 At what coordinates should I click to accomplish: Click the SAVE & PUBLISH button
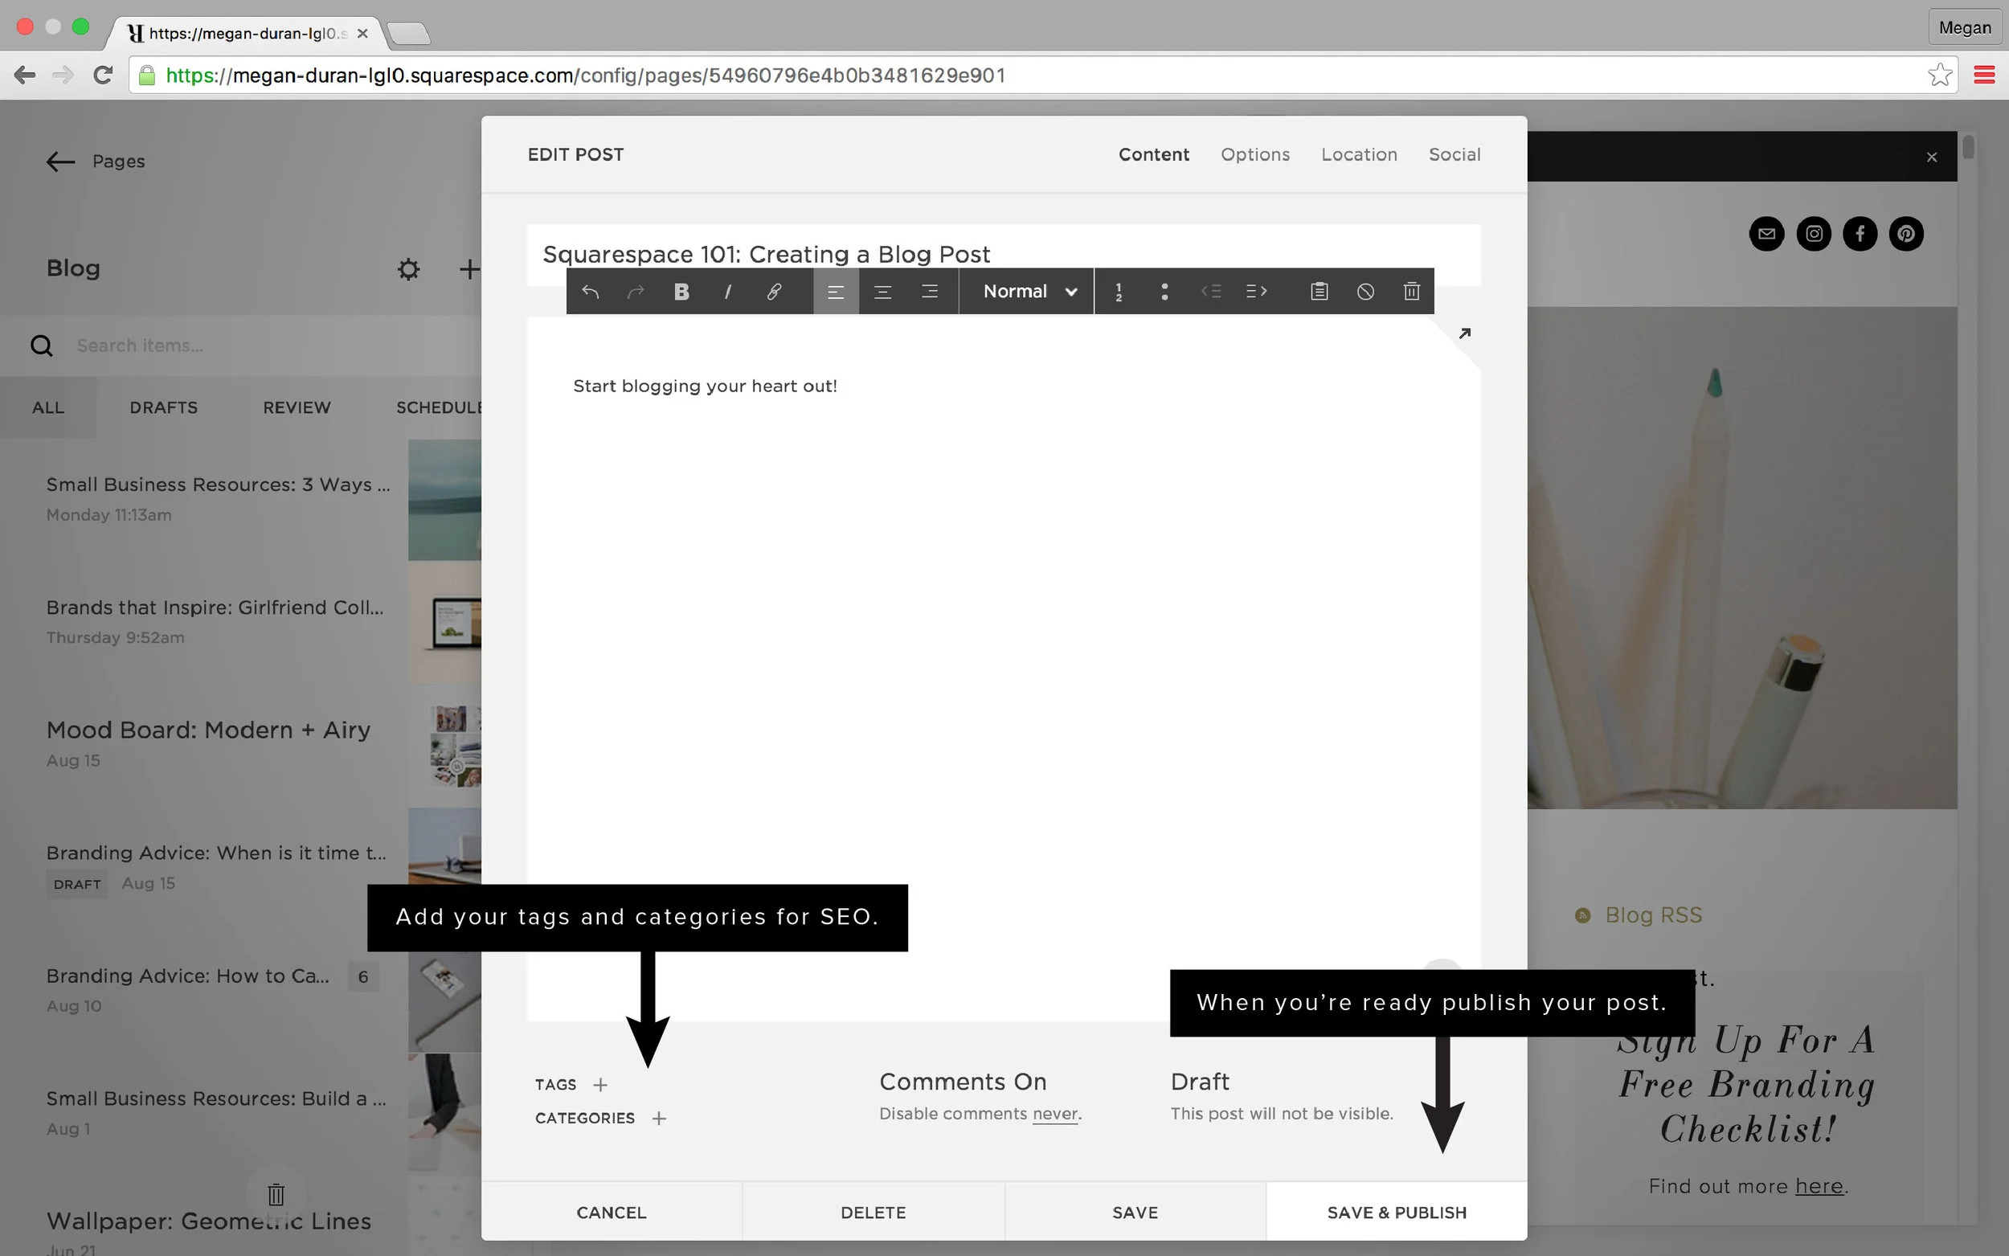point(1396,1211)
